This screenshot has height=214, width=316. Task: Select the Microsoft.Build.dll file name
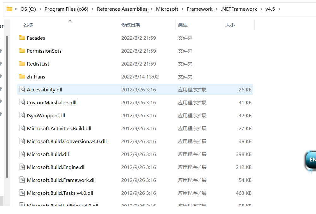48,154
